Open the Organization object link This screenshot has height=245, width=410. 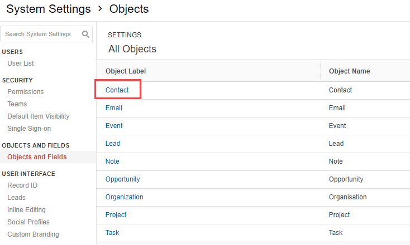pyautogui.click(x=124, y=197)
